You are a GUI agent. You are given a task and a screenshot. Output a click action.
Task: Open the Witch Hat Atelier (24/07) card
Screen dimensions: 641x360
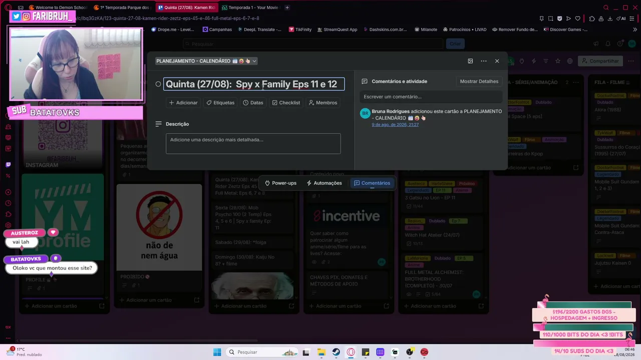tap(443, 232)
